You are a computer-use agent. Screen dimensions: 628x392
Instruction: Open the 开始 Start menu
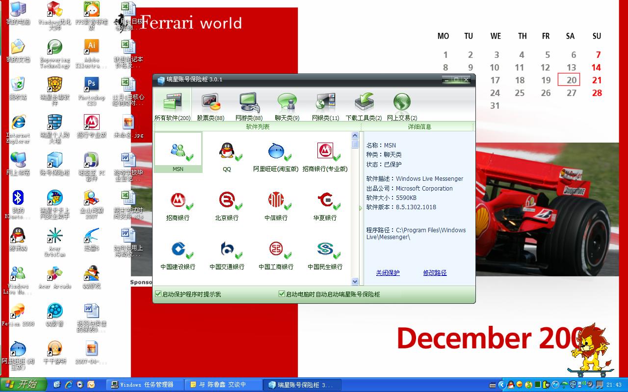click(23, 385)
